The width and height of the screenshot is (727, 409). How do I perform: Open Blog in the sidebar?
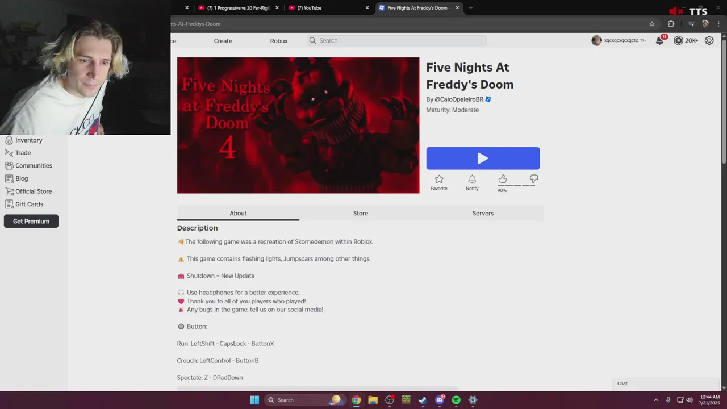point(16,178)
